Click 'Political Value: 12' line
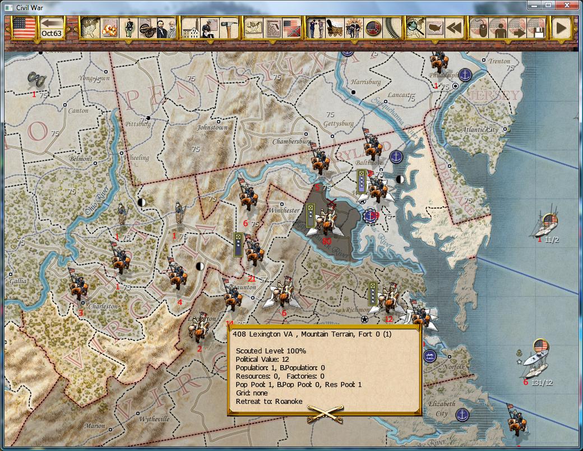The width and height of the screenshot is (583, 451). pyautogui.click(x=262, y=359)
